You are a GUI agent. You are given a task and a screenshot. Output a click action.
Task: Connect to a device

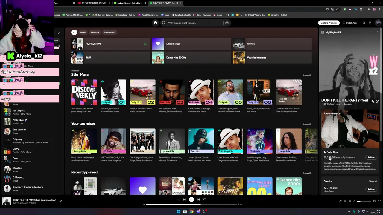(350, 201)
